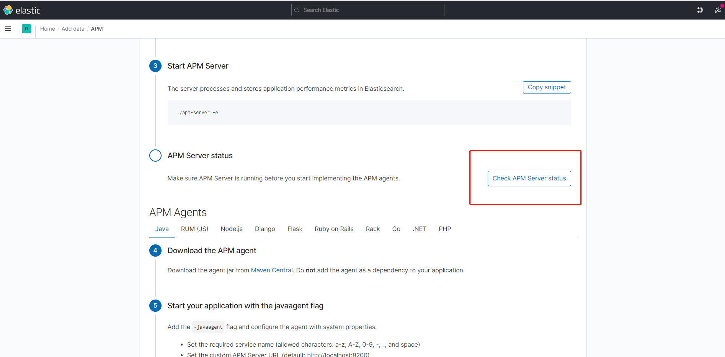Click the Download the APM agent heading
This screenshot has width=725, height=357.
(x=212, y=251)
